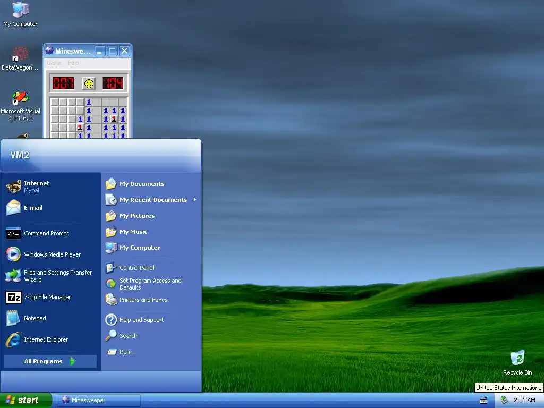The image size is (544, 408).
Task: Open the Help menu in Minesweeper
Action: [73, 63]
